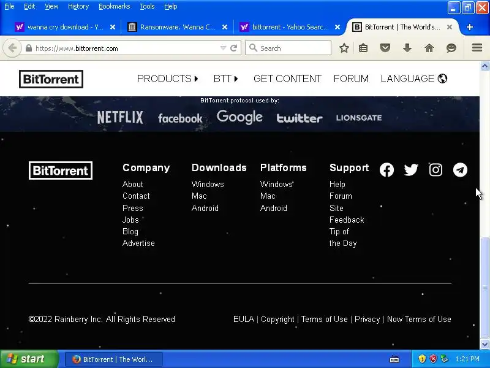Open the Help menu
The height and width of the screenshot is (368, 490).
(x=171, y=6)
